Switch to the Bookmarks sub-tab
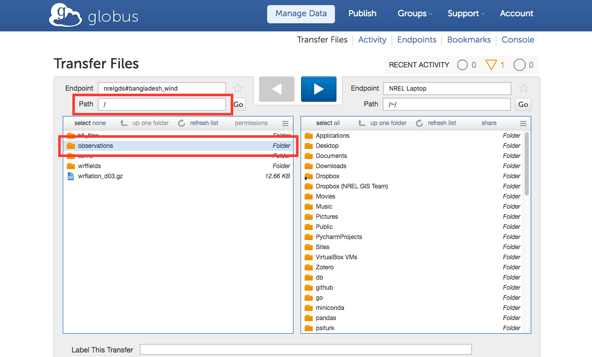 click(469, 39)
